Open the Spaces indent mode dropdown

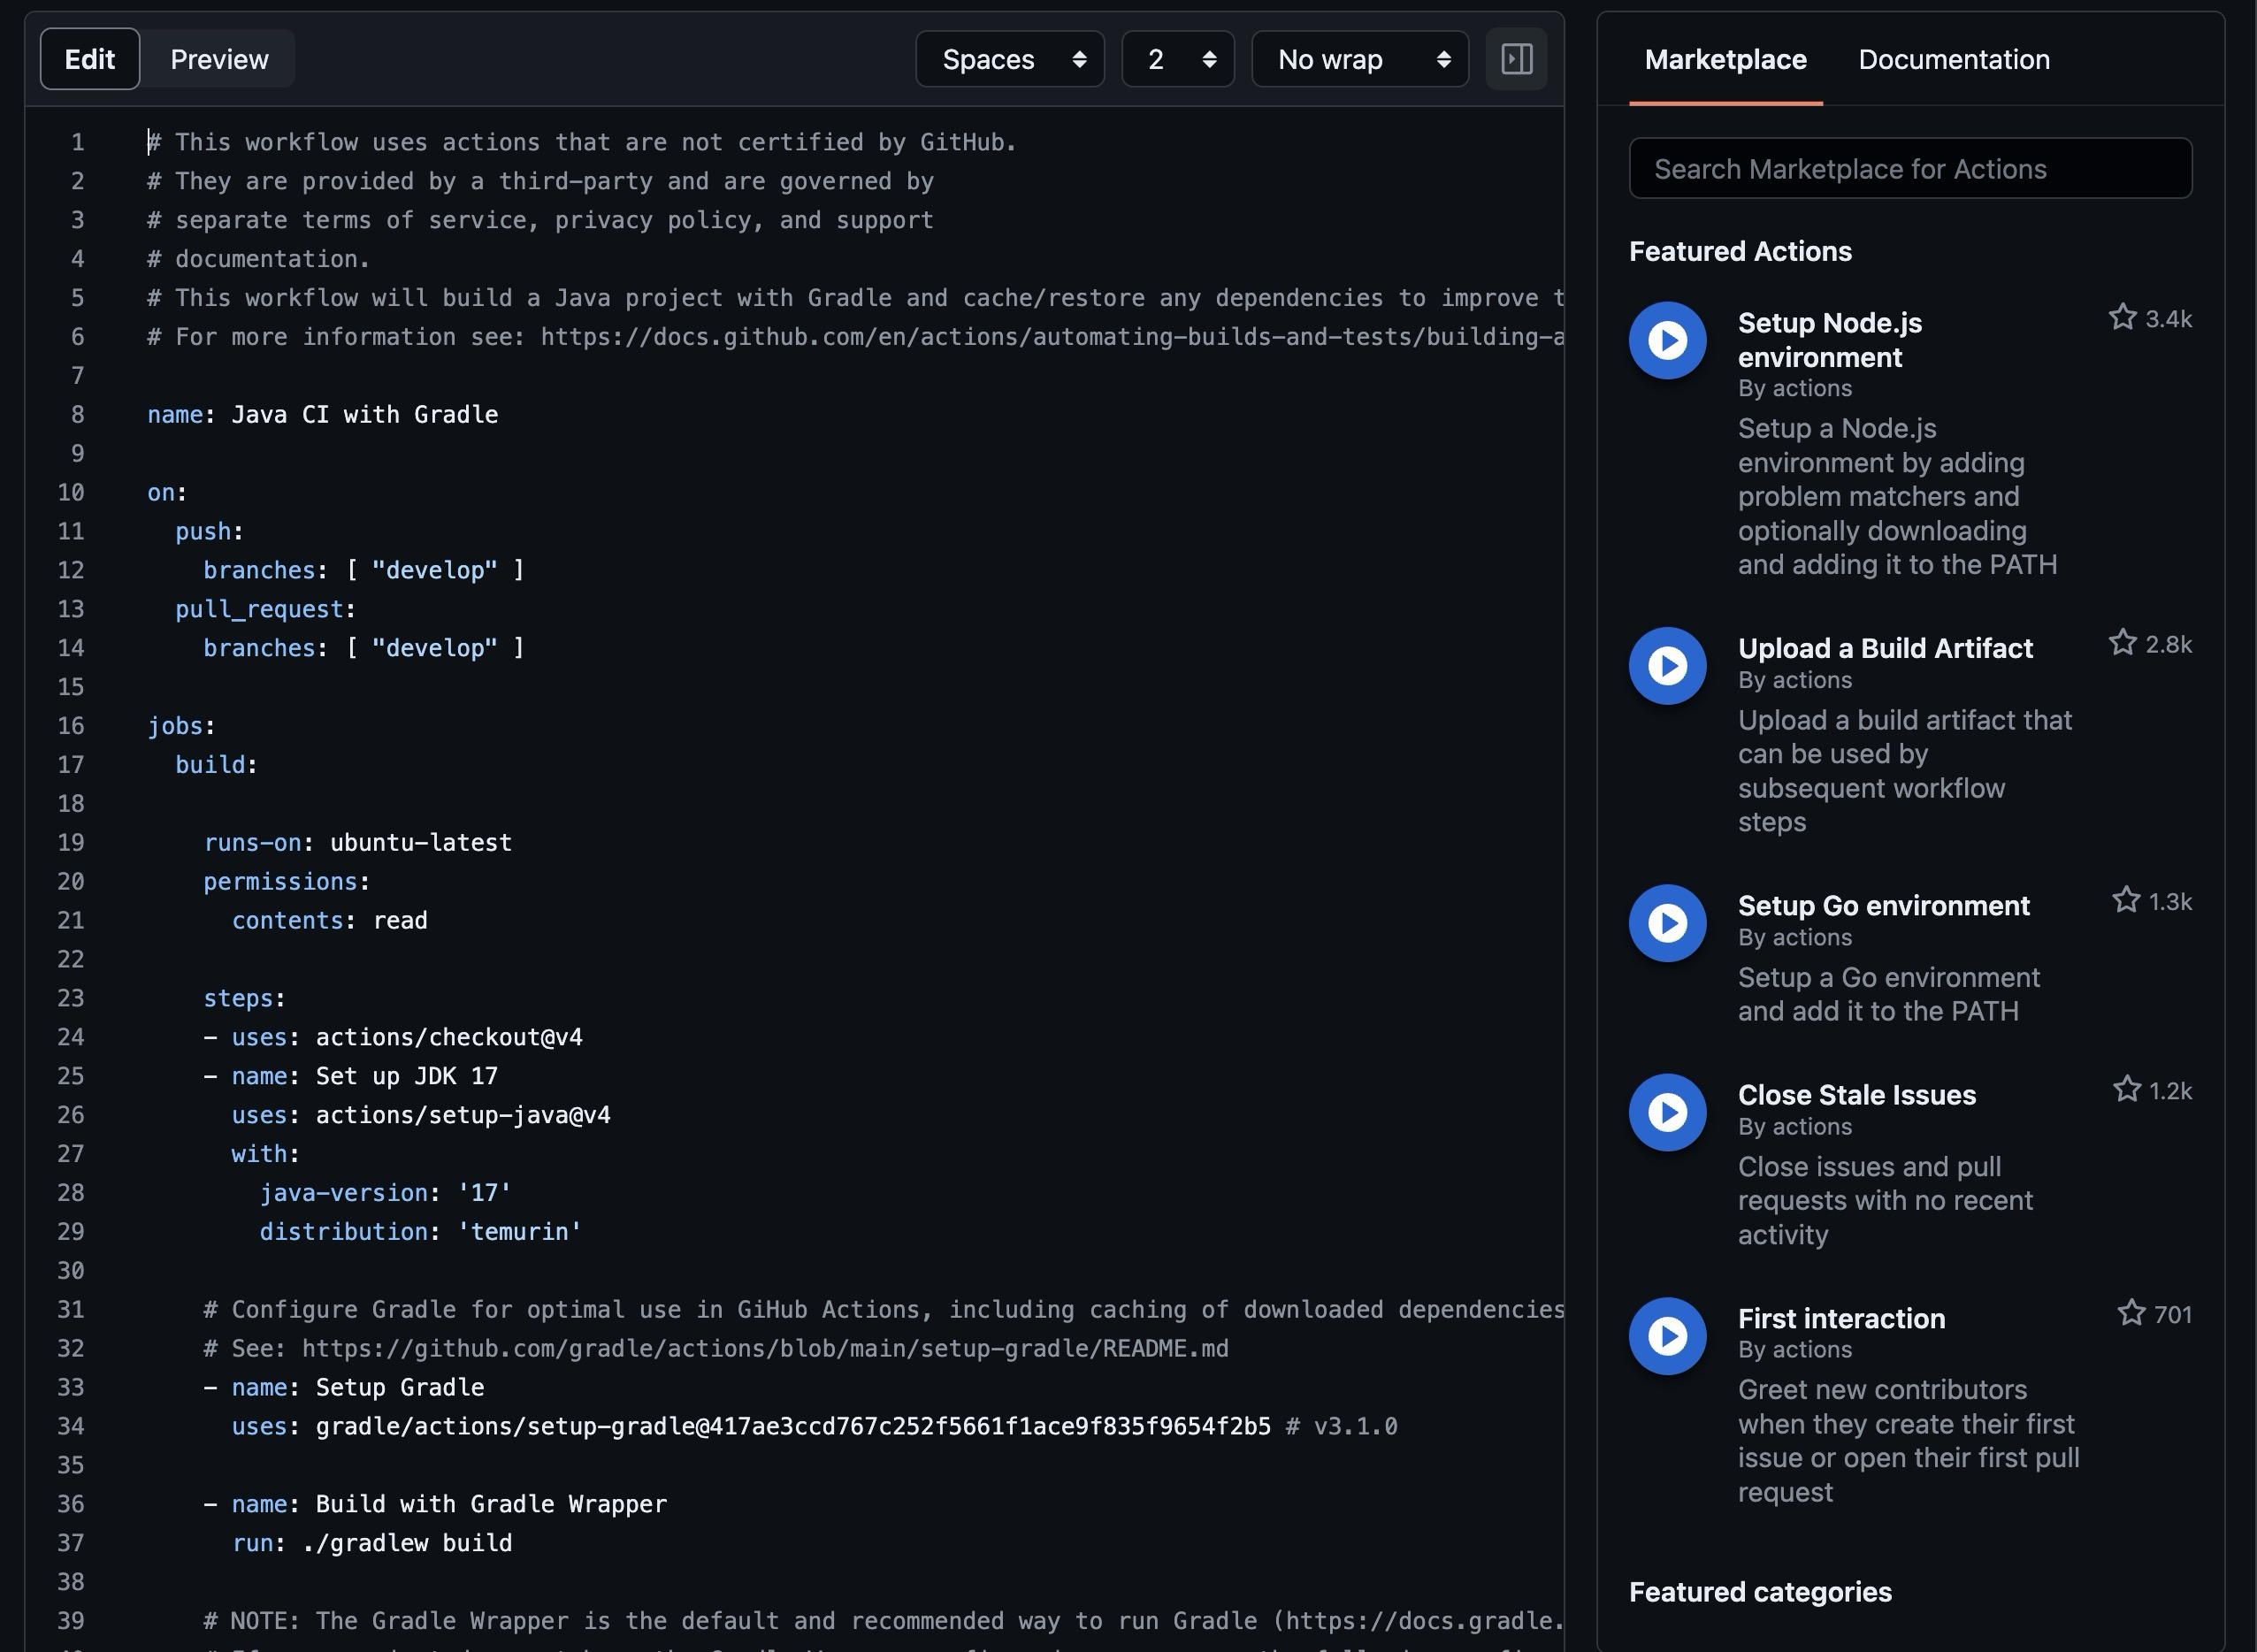1010,59
